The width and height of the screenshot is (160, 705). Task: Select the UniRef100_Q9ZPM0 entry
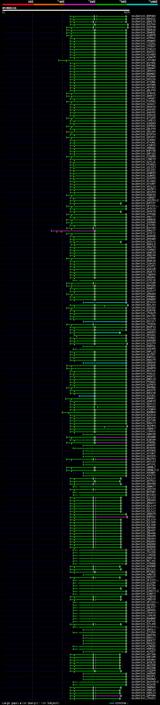(143, 258)
